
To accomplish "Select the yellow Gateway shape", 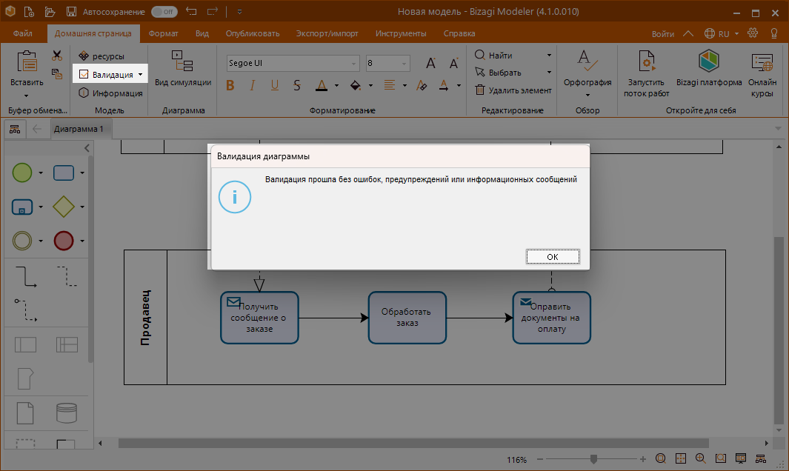I will [x=65, y=207].
